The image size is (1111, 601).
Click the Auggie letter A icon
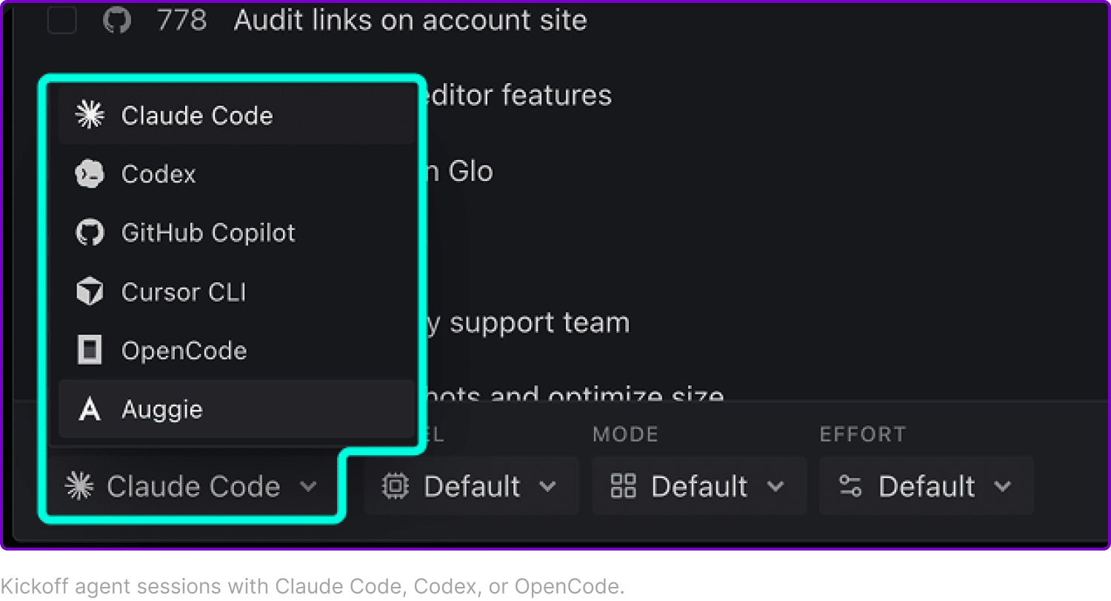coord(90,409)
